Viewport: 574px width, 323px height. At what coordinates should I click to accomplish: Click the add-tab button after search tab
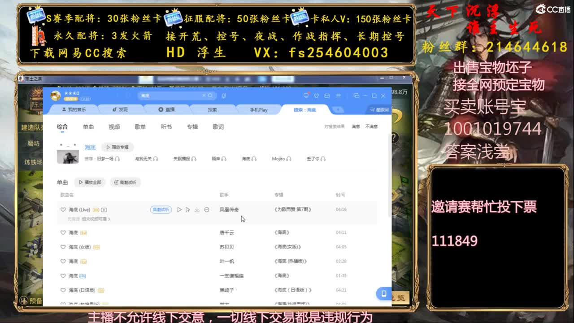coord(338,109)
